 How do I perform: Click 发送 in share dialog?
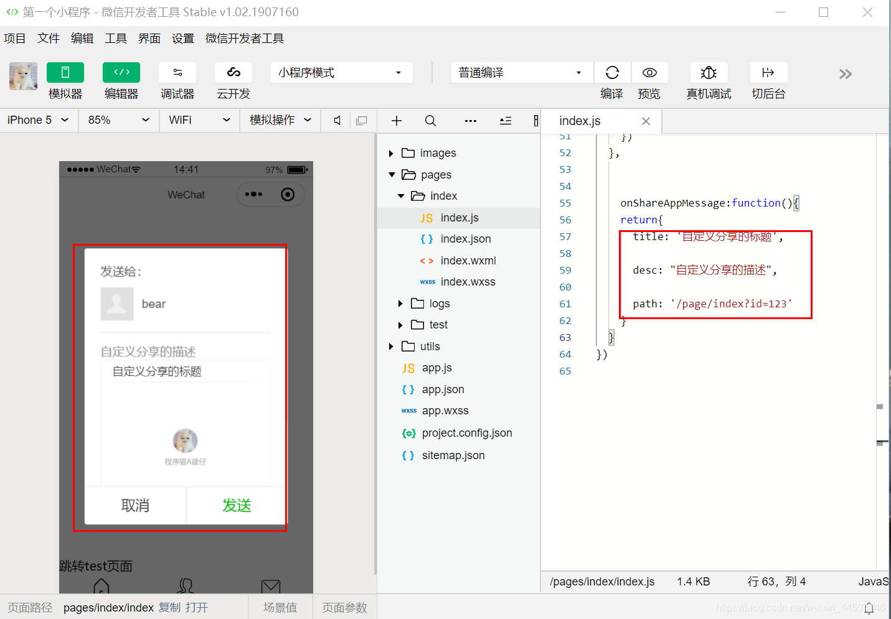point(237,506)
